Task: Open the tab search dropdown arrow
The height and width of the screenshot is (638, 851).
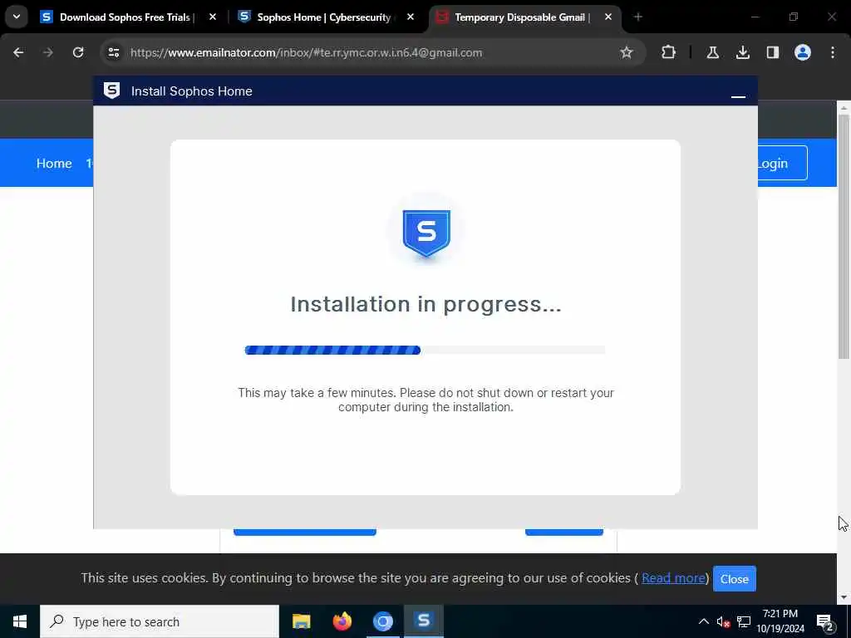Action: [x=17, y=17]
